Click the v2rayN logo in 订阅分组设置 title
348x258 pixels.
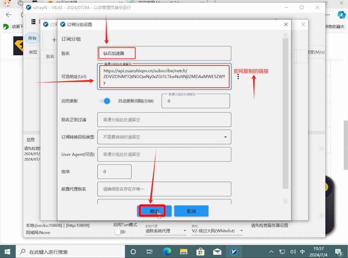click(x=63, y=24)
